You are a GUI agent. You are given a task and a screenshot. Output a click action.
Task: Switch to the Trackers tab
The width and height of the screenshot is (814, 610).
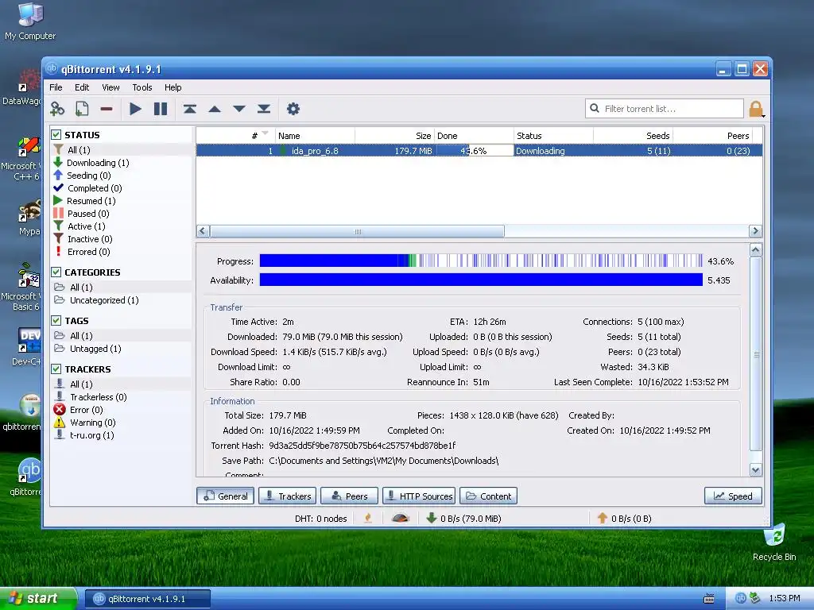click(x=287, y=496)
